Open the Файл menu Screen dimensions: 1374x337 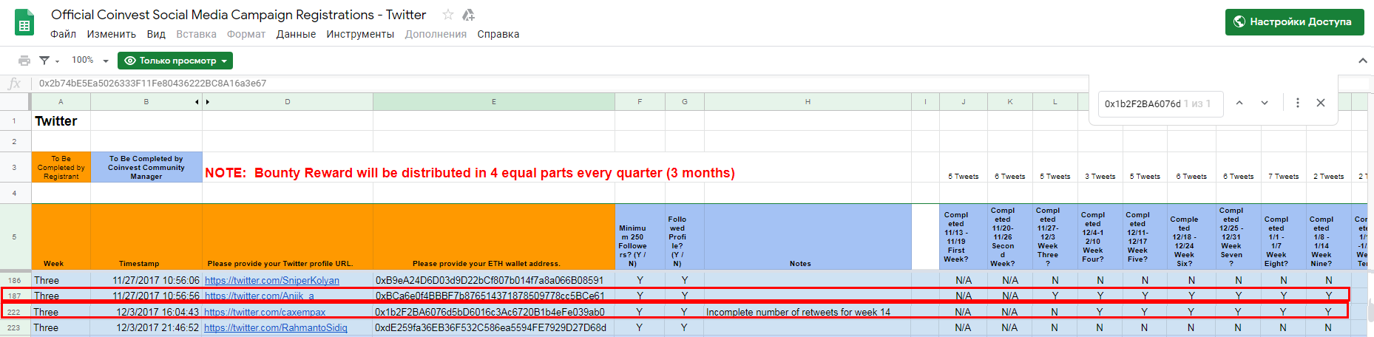coord(63,34)
